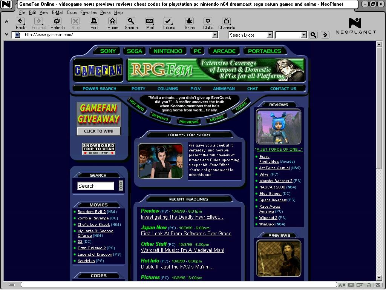The image size is (386, 290).
Task: Click the magnifier search button beside Lycos
Action: coord(313,35)
